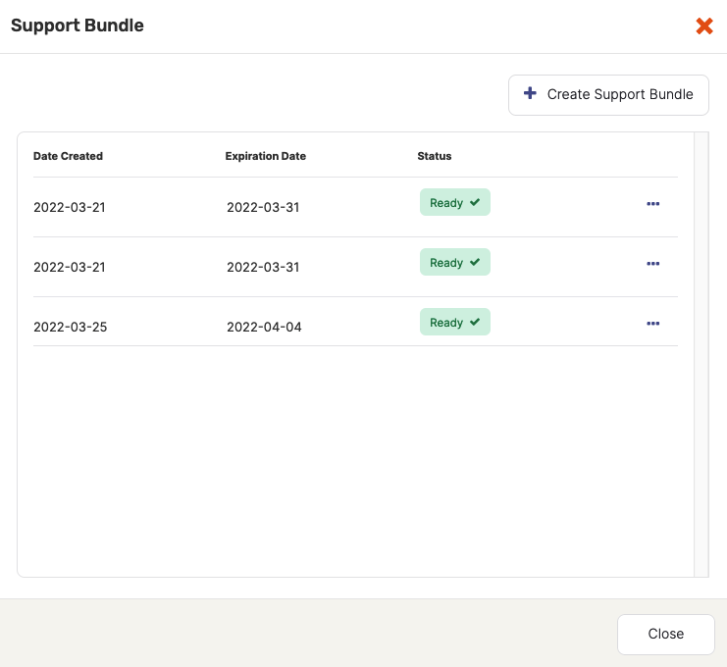The height and width of the screenshot is (667, 727).
Task: Select the Ready status text in the second row
Action: (446, 263)
